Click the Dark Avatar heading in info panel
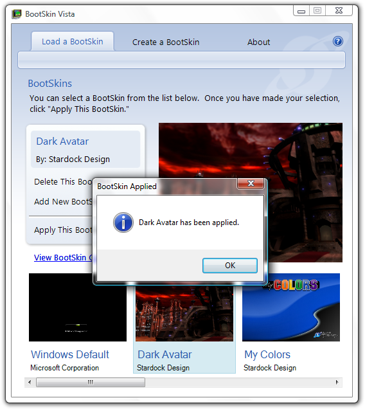The width and height of the screenshot is (365, 409). (62, 141)
